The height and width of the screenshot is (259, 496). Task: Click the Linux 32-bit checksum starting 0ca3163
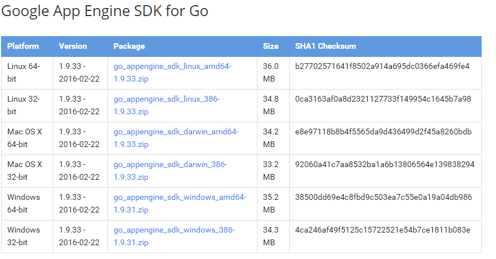[x=383, y=99]
